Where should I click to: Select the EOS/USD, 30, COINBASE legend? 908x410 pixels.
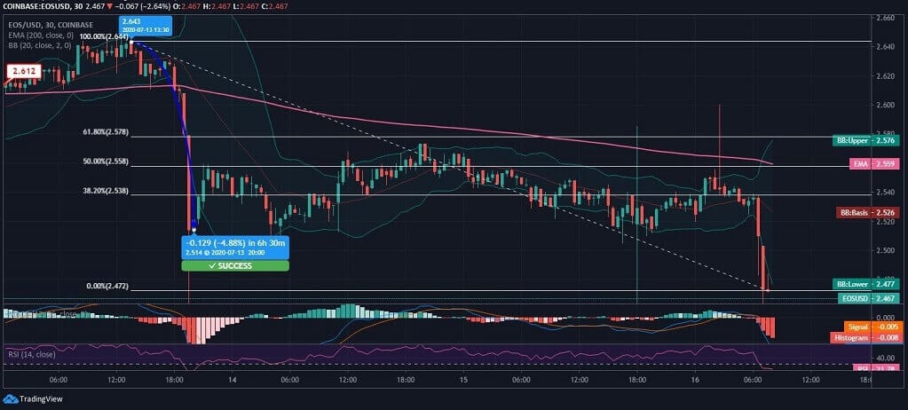(x=51, y=25)
